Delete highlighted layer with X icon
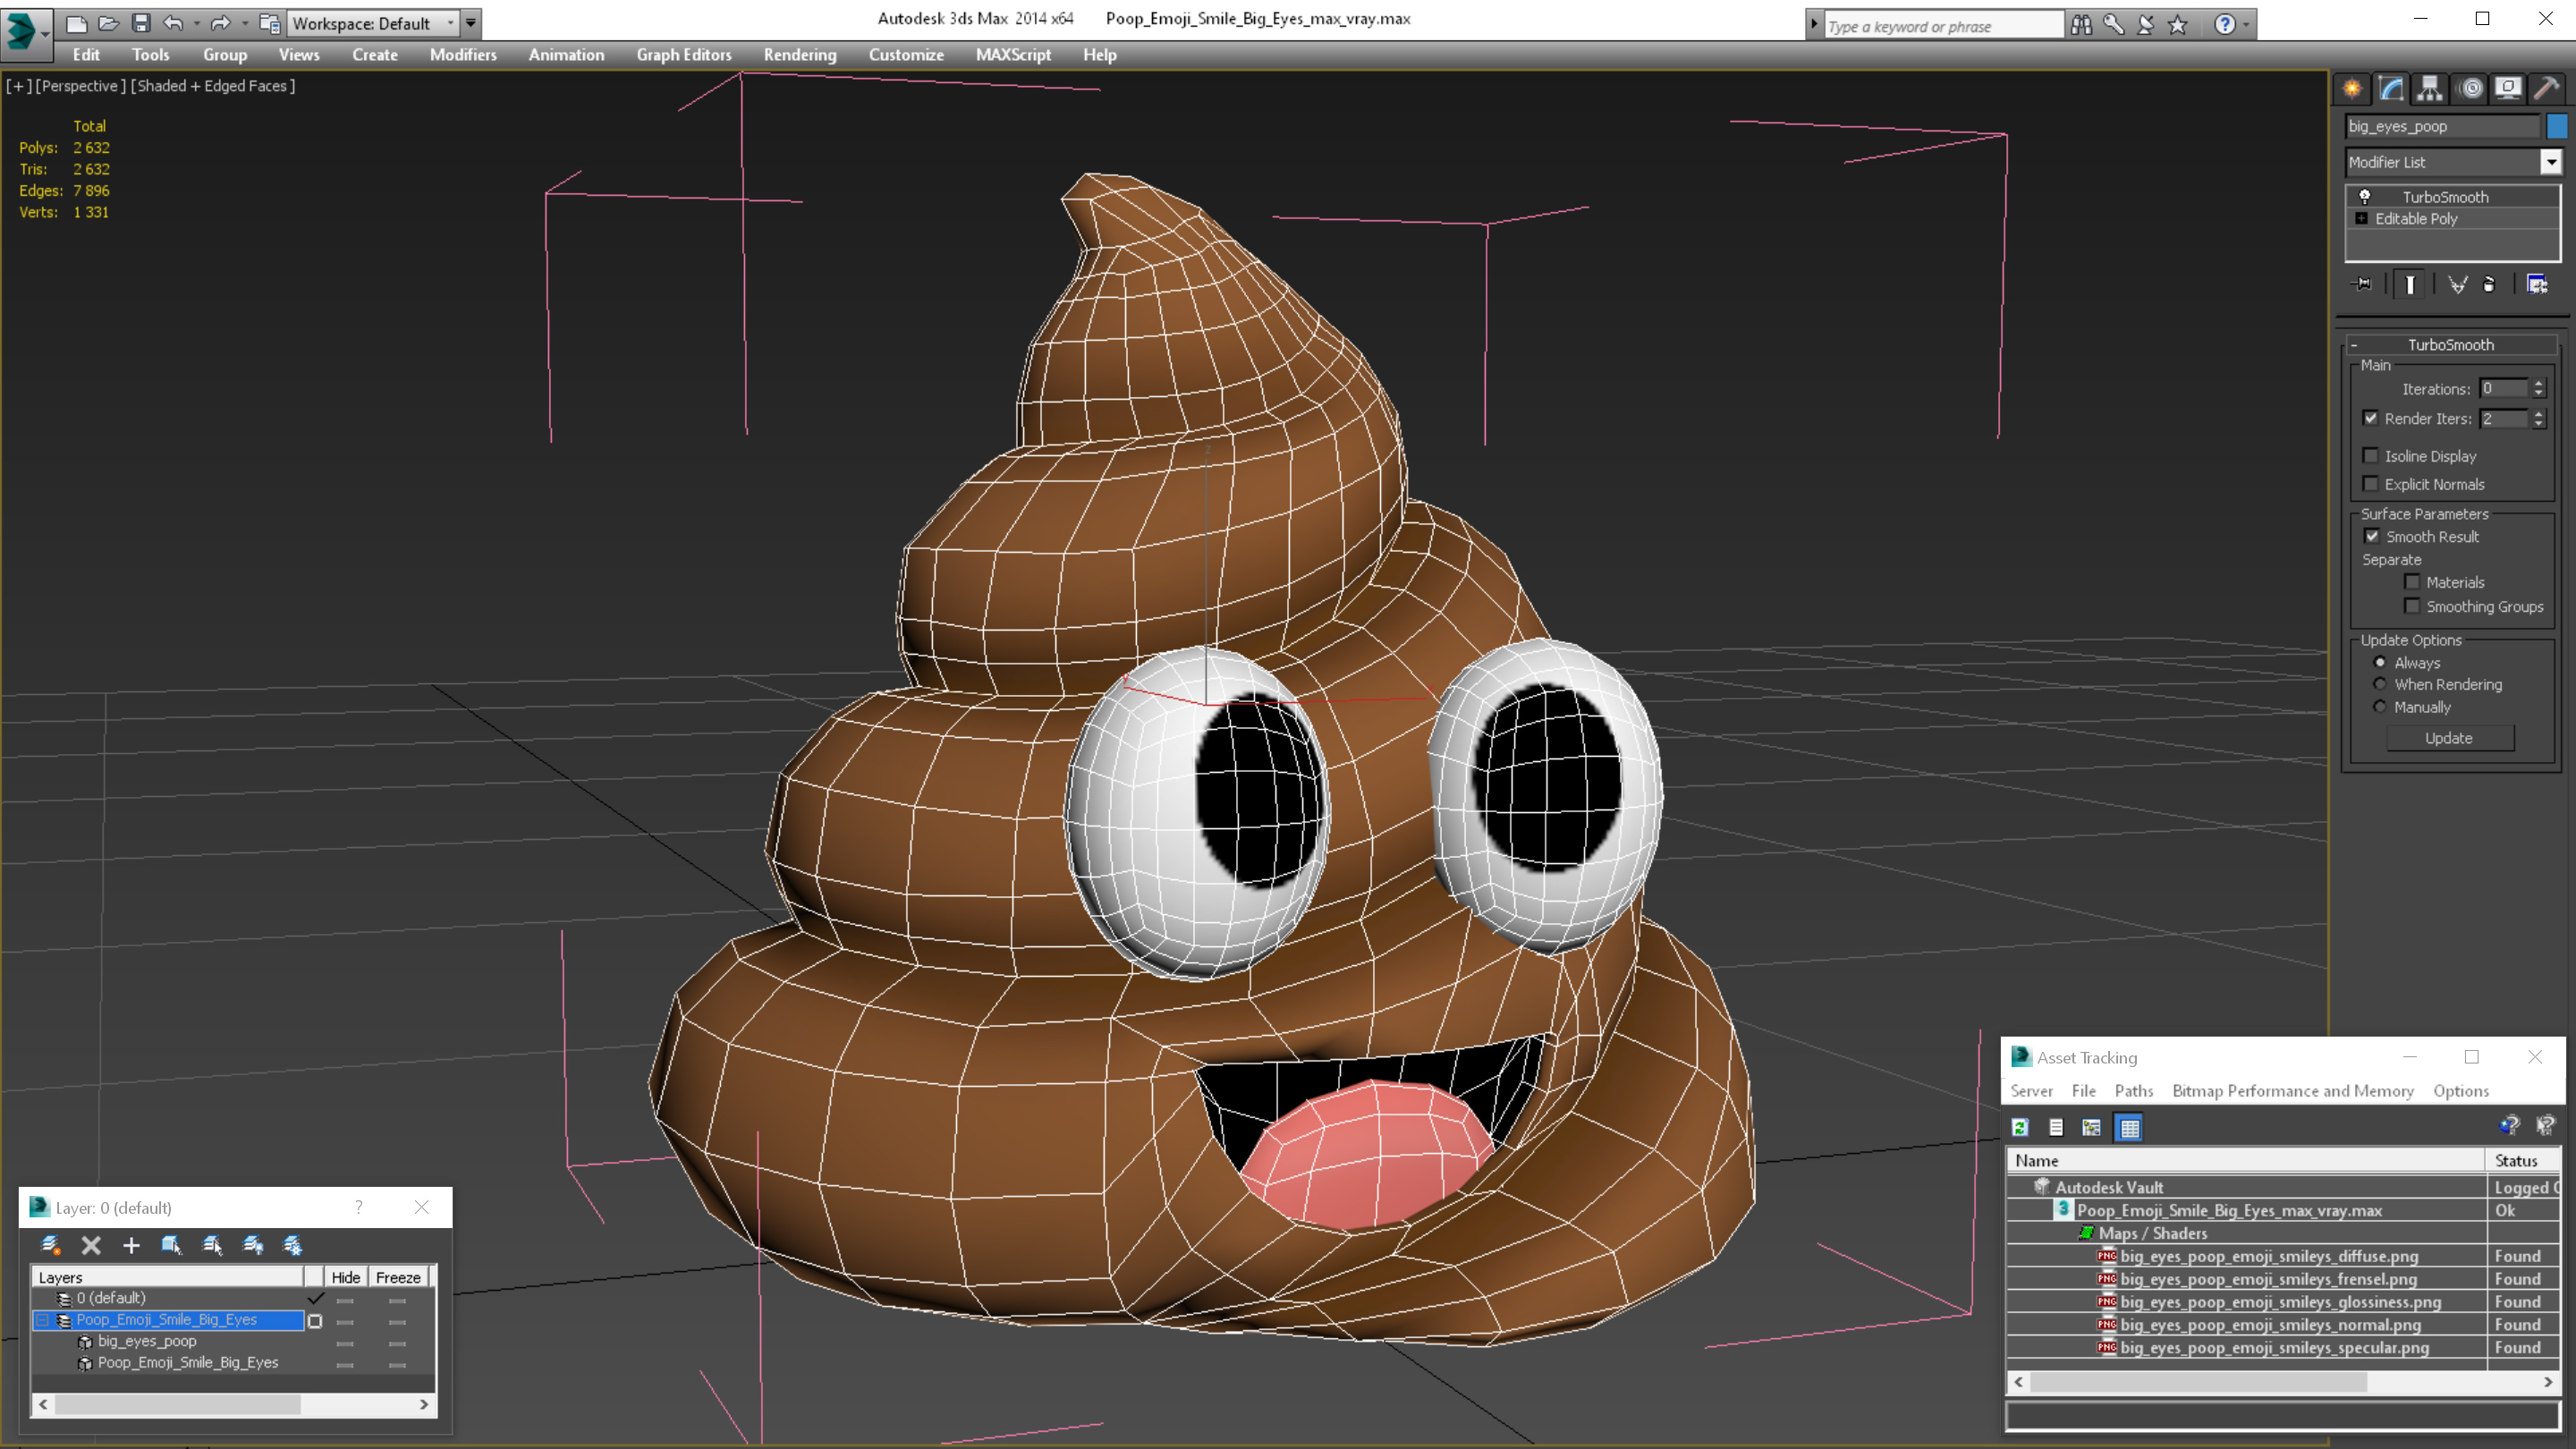 91,1245
